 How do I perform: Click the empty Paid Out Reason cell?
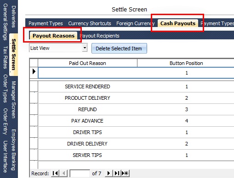coord(87,73)
